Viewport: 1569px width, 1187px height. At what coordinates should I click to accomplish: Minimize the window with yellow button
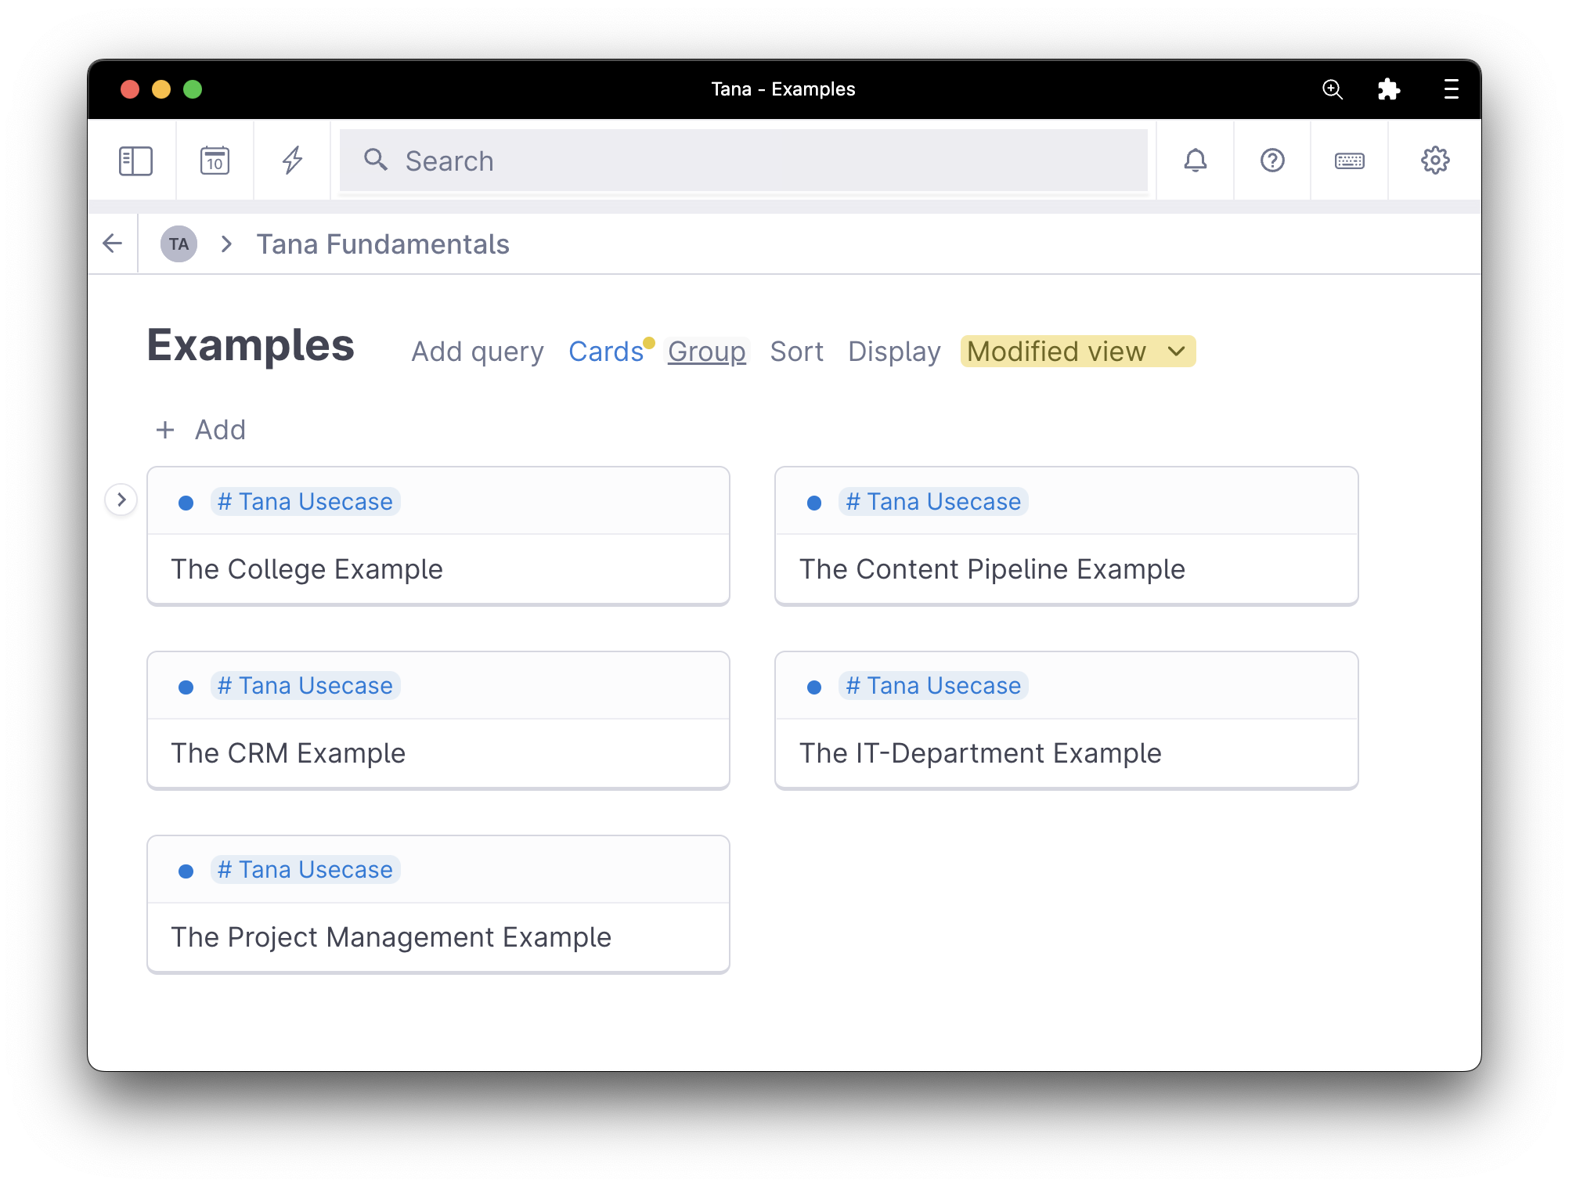tap(161, 89)
